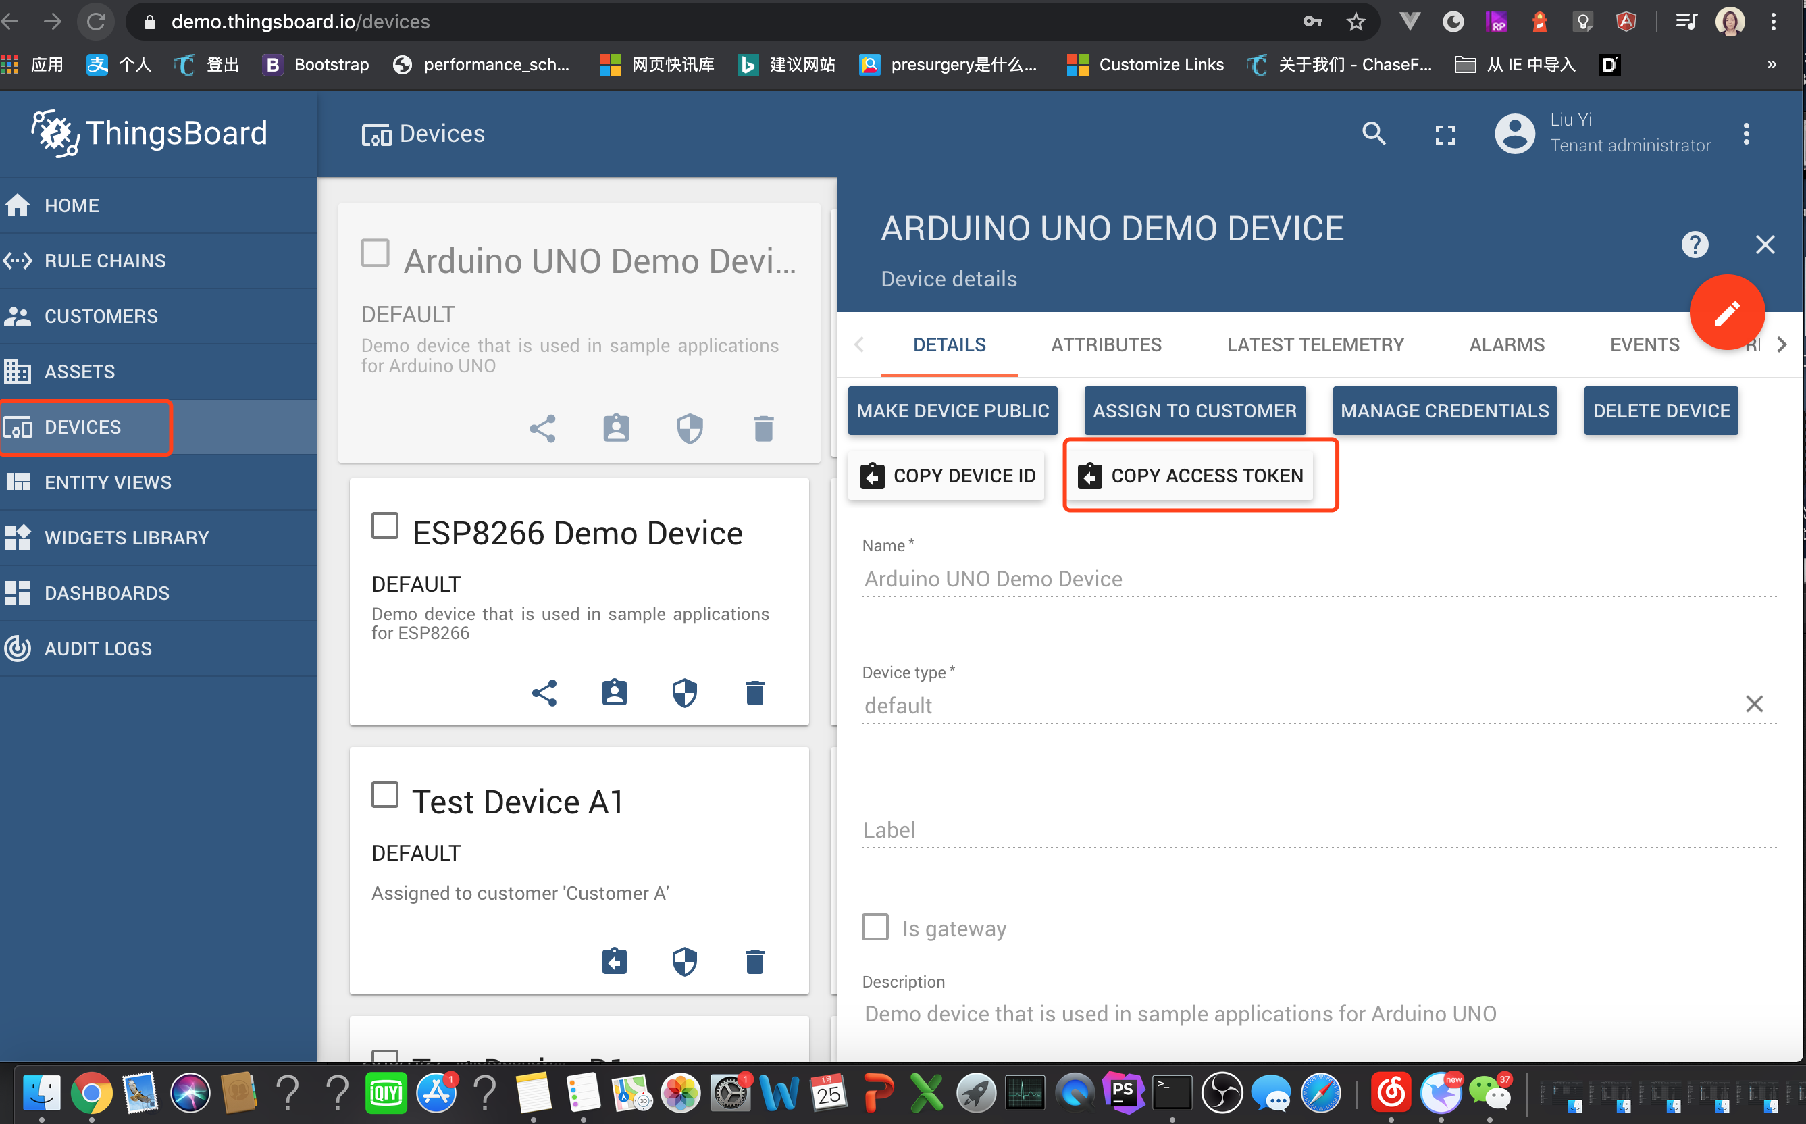Open Dashboards in sidebar
Screen dimensions: 1806x1124
coord(158,593)
